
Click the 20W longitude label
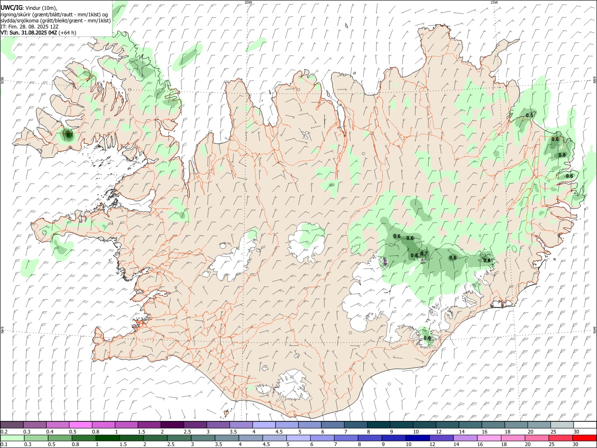click(x=249, y=2)
